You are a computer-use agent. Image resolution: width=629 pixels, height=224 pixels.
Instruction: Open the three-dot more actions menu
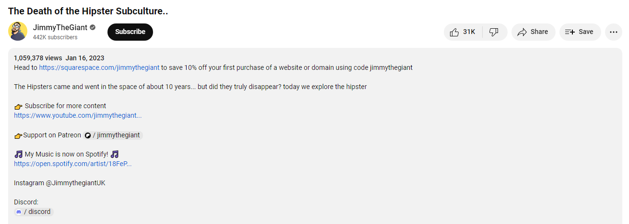click(x=613, y=32)
